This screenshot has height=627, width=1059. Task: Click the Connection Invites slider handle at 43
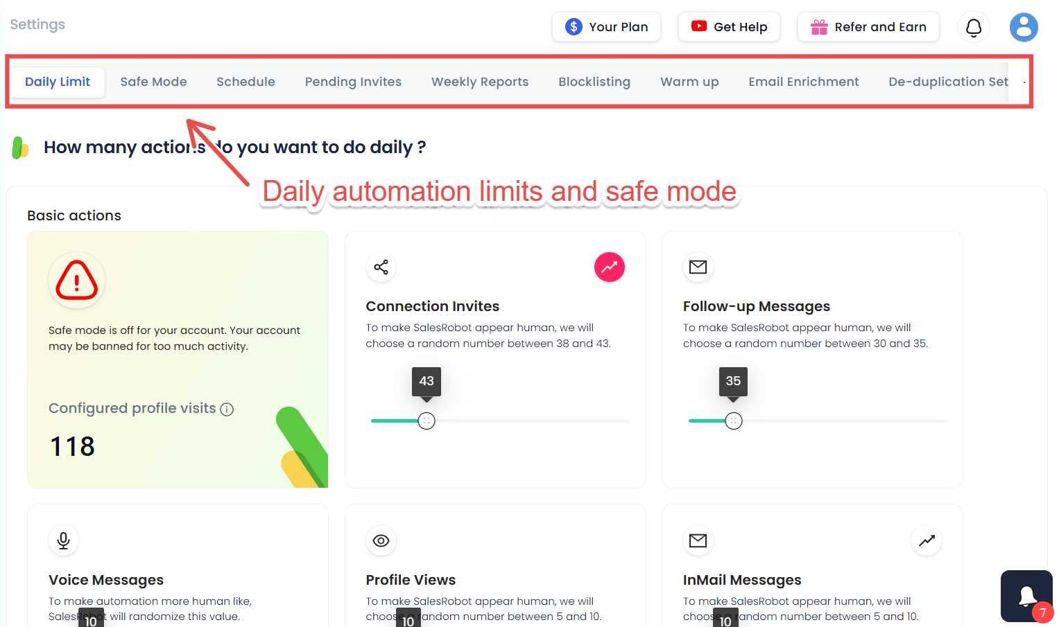coord(427,421)
